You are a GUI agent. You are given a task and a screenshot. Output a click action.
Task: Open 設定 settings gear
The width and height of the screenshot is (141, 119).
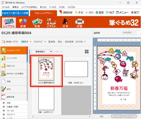(100, 12)
